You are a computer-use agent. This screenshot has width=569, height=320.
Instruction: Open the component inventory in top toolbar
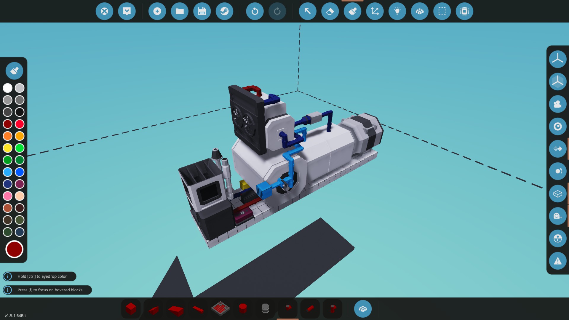tap(419, 11)
